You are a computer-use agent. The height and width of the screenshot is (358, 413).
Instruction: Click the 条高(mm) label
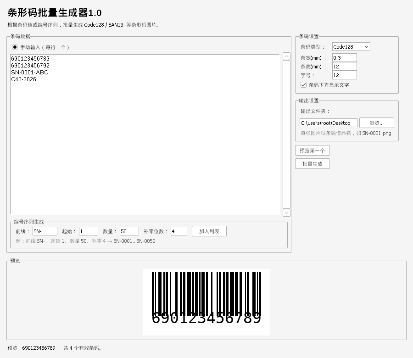point(313,67)
